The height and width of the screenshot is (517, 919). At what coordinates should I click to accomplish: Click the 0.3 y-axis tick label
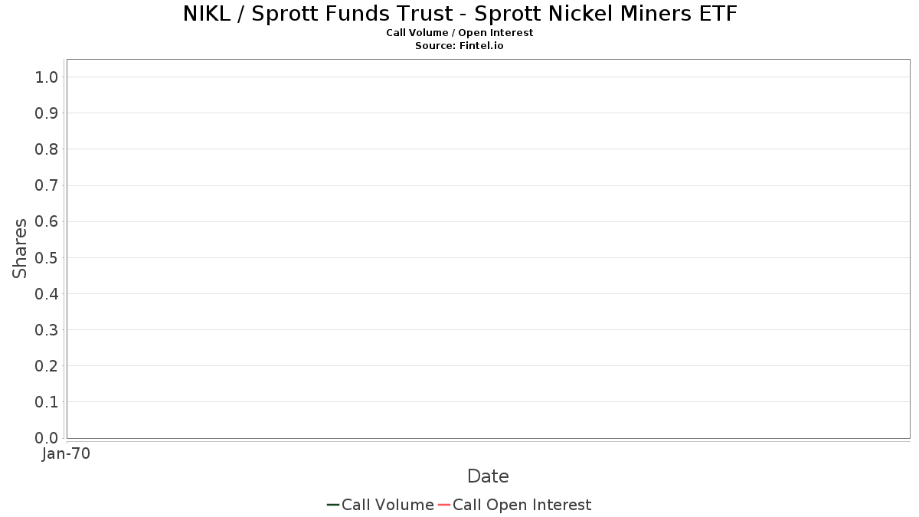coord(47,330)
